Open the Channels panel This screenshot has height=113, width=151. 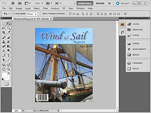click(x=138, y=63)
